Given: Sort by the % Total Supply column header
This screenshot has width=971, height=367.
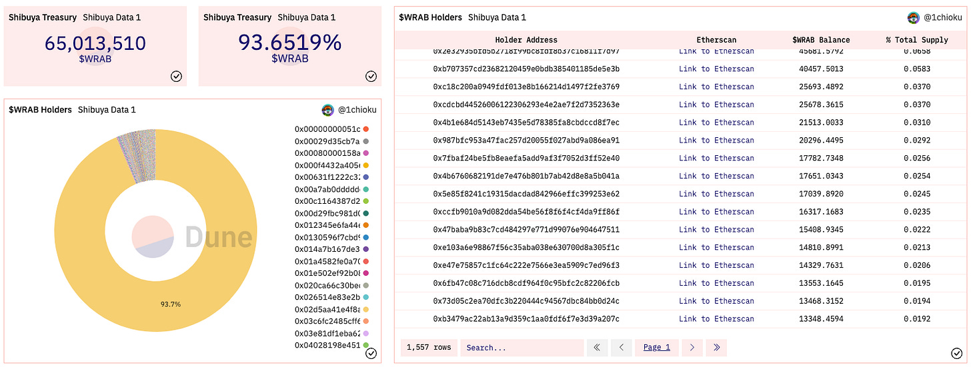Looking at the screenshot, I should [917, 40].
